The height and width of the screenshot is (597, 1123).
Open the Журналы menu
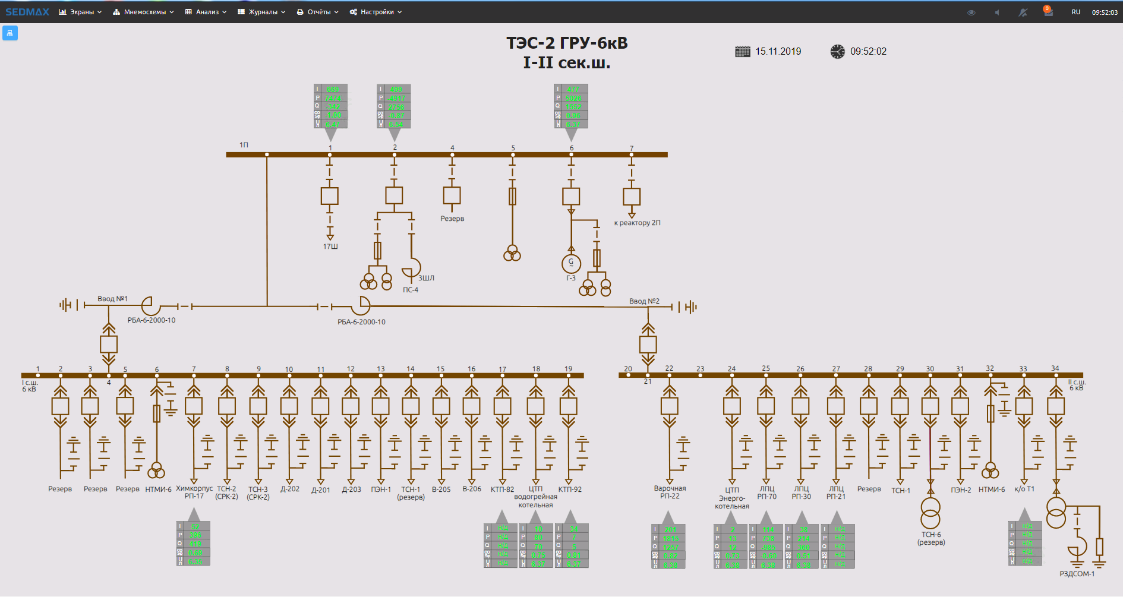pyautogui.click(x=261, y=12)
